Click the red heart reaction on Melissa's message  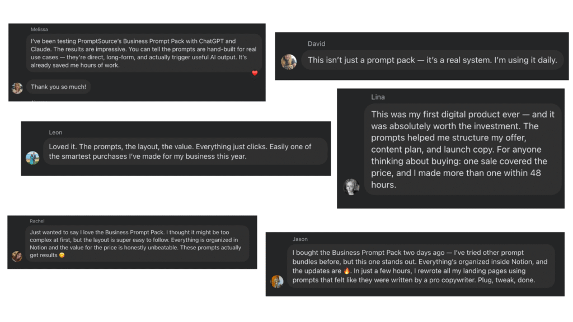tap(255, 73)
